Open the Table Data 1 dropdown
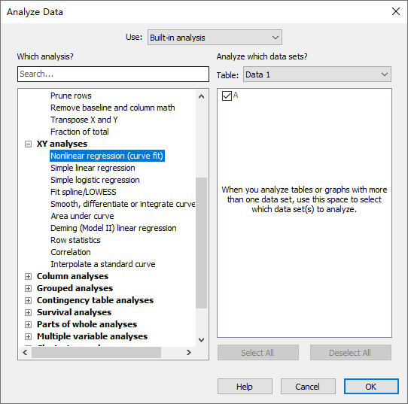The width and height of the screenshot is (408, 404). 317,74
